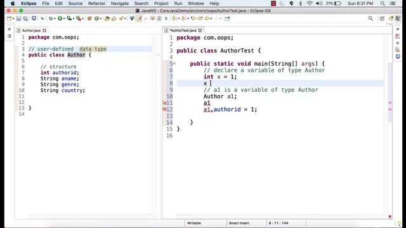Toggle Skip All Breakpoints
The width and height of the screenshot is (406, 228).
pyautogui.click(x=43, y=18)
